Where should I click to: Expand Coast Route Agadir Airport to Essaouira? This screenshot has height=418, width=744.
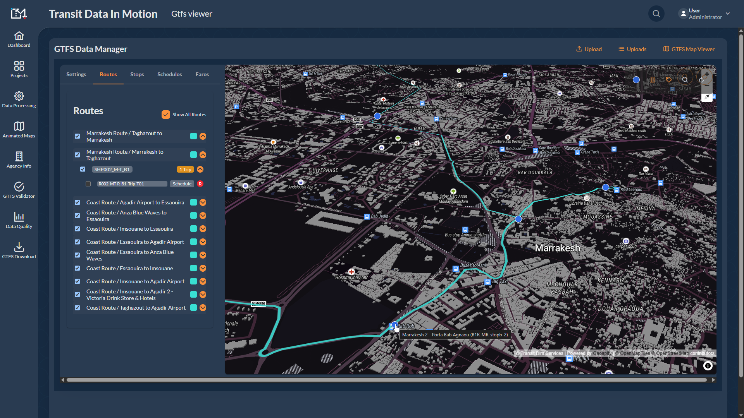pyautogui.click(x=203, y=202)
